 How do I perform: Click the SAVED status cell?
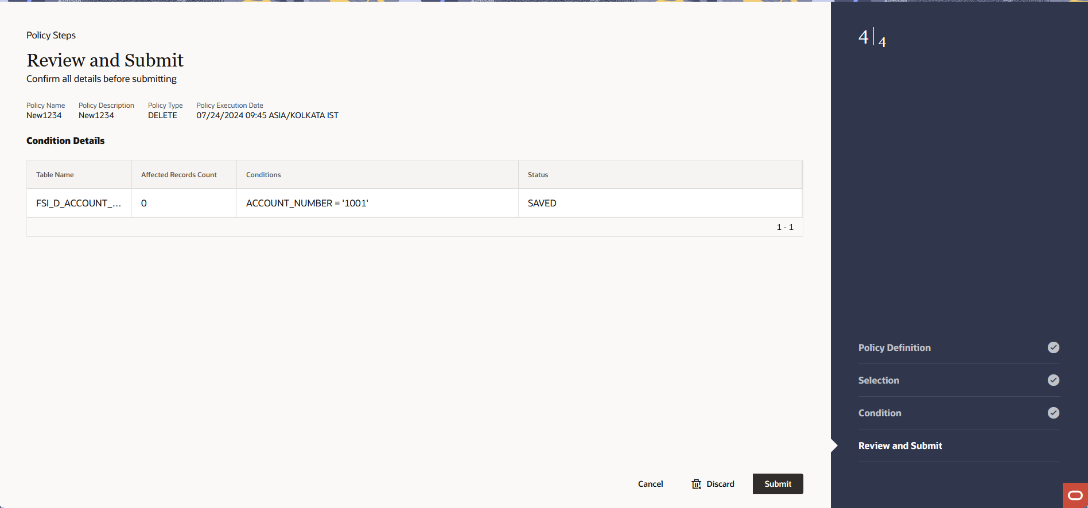660,203
